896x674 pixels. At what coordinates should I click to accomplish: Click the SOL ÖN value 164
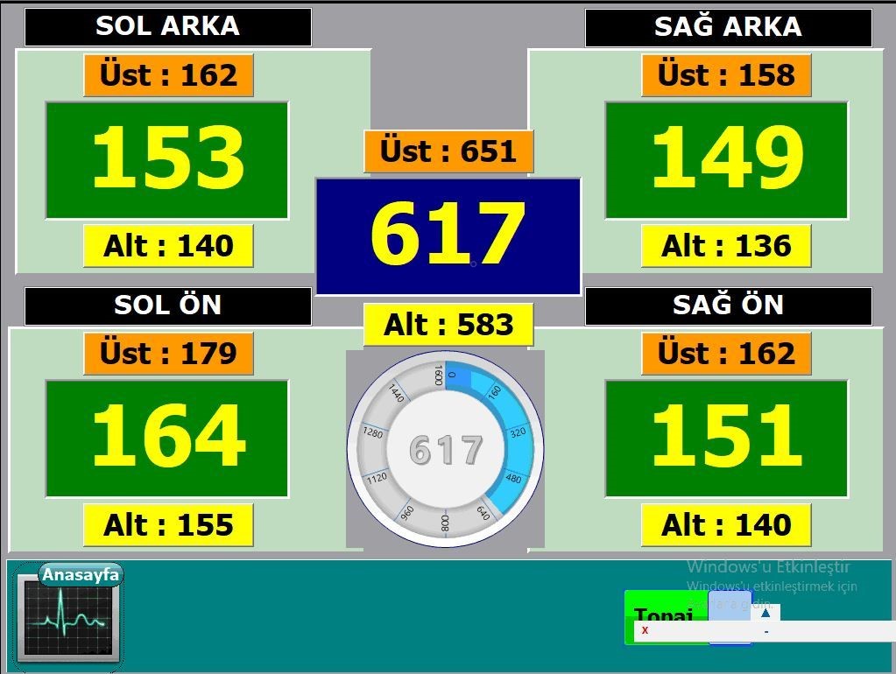click(167, 438)
